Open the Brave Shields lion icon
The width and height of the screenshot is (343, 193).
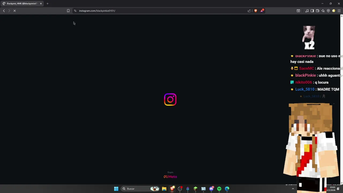[255, 11]
